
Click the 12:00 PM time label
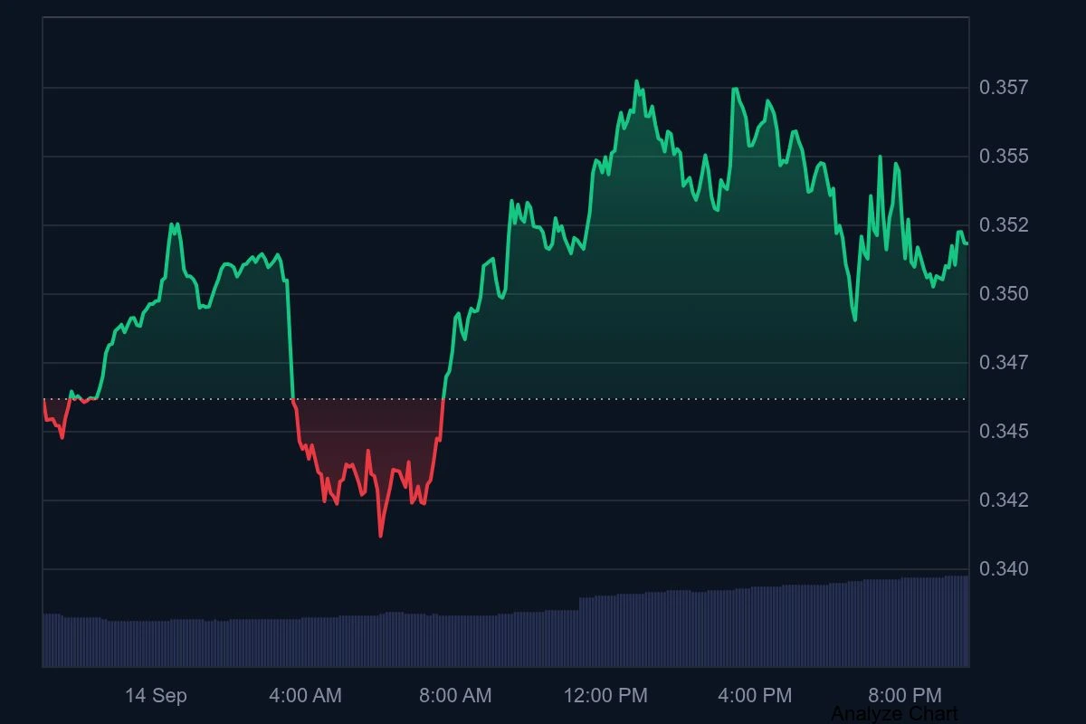coord(605,696)
